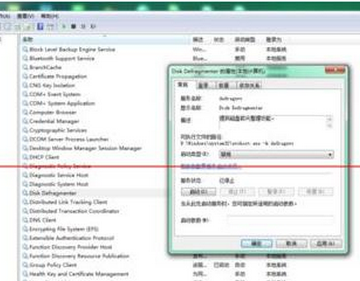Click the description box scroll down arrow

[x=329, y=126]
